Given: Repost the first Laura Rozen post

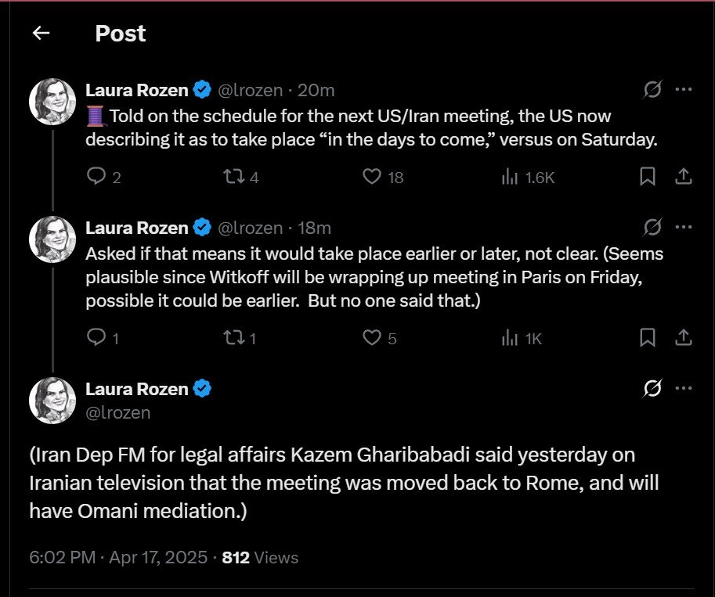Looking at the screenshot, I should 234,177.
